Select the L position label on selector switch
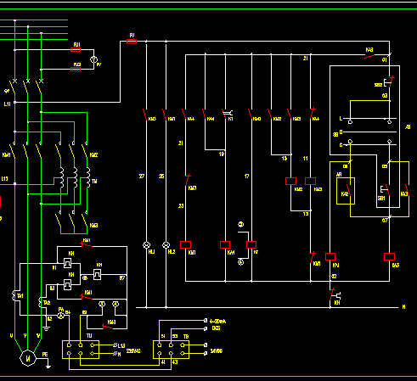This screenshot has height=381, width=417. (x=341, y=119)
